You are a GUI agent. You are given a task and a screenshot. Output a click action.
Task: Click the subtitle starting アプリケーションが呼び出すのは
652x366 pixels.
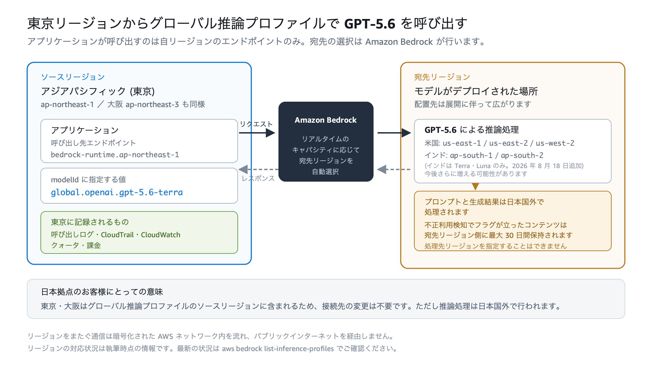coord(257,42)
